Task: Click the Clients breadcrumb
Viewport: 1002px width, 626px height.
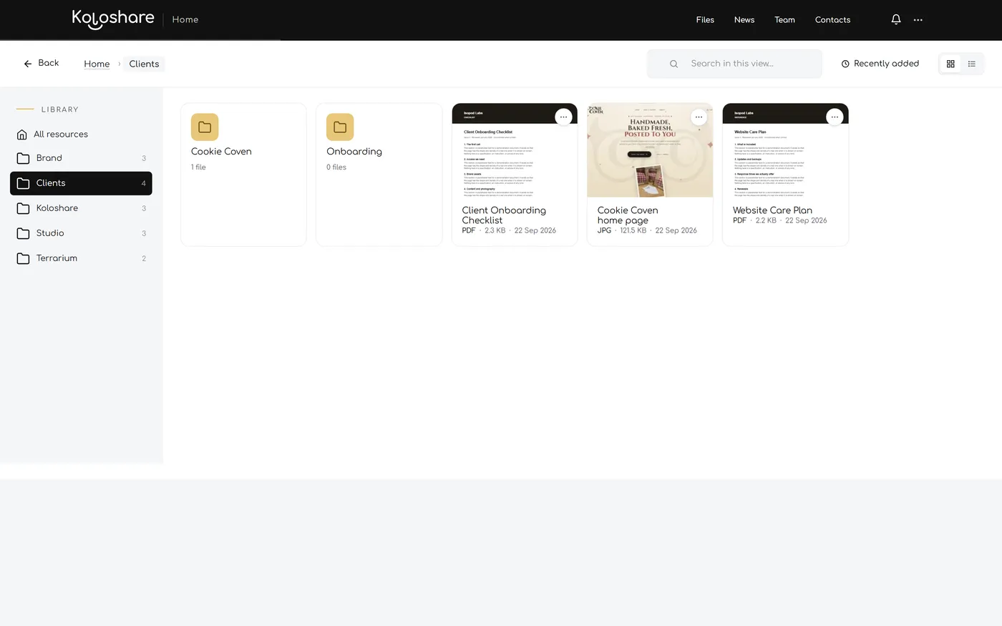Action: [144, 64]
